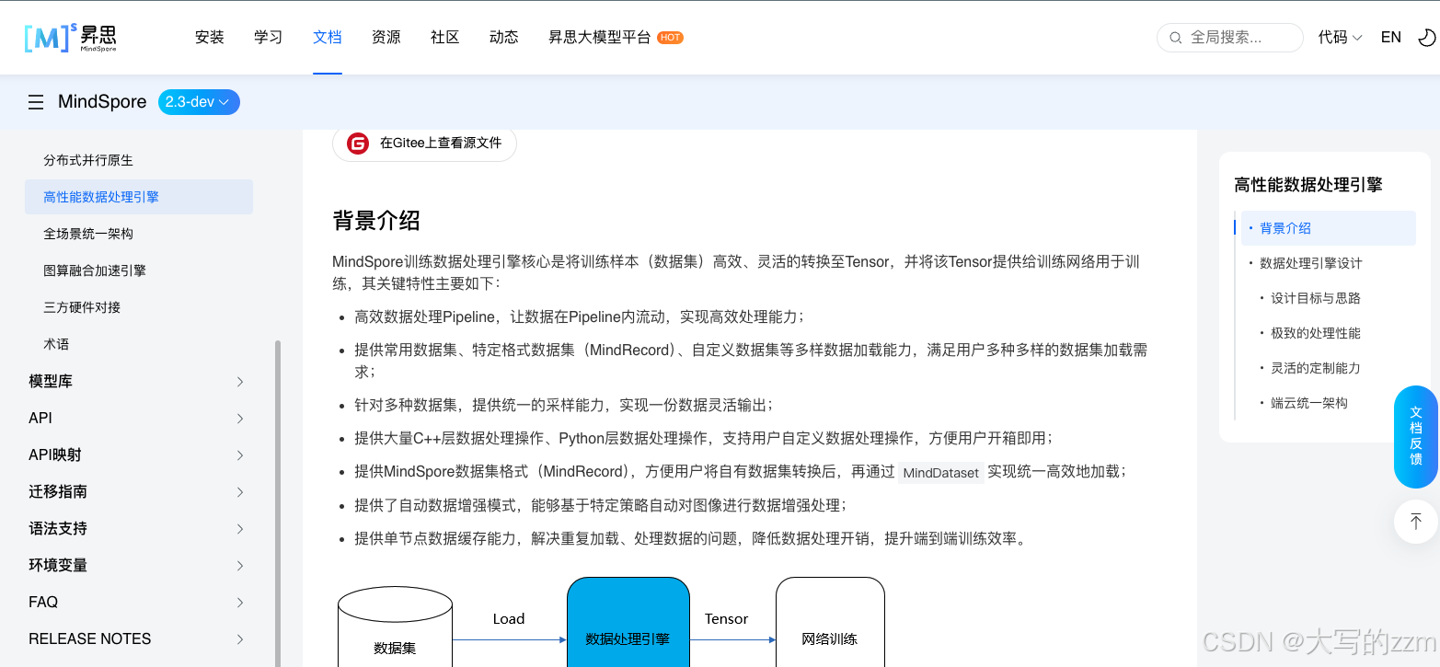The image size is (1440, 667).
Task: Open 全场景统一架构 in sidebar
Action: click(x=88, y=234)
